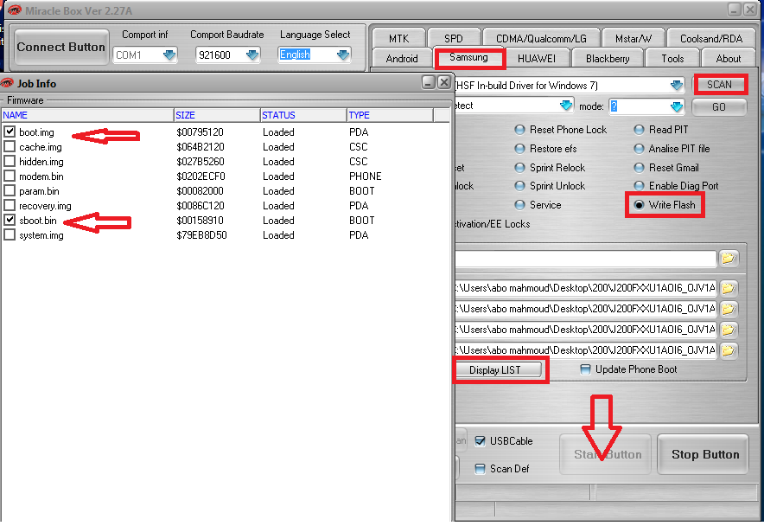Click $79EB8D50 size of system.img
Image resolution: width=764 pixels, height=526 pixels.
[x=201, y=235]
